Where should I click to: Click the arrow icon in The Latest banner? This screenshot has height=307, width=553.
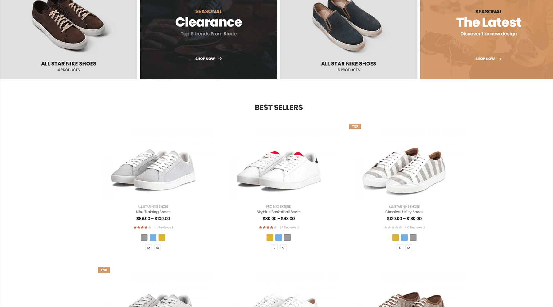pos(500,59)
